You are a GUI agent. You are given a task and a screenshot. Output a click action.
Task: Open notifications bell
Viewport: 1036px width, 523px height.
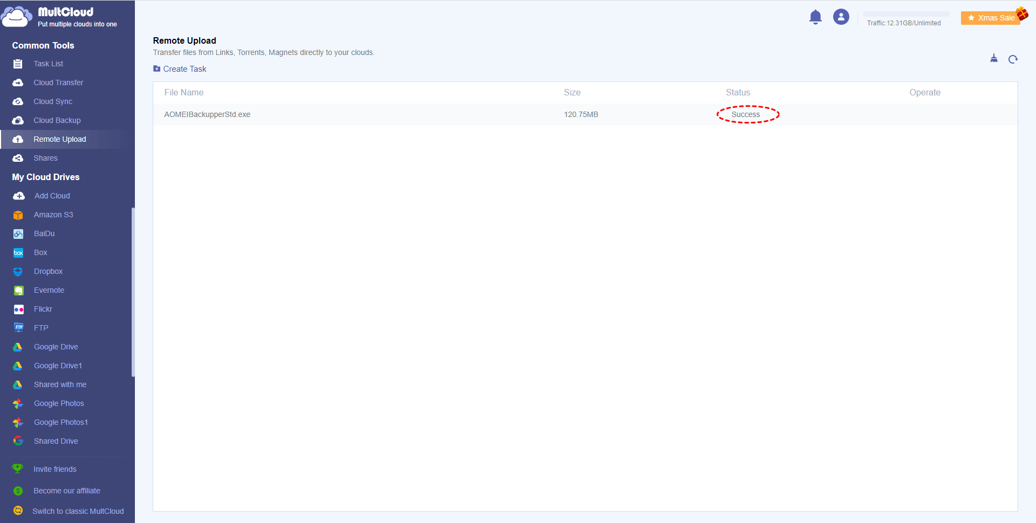[815, 17]
